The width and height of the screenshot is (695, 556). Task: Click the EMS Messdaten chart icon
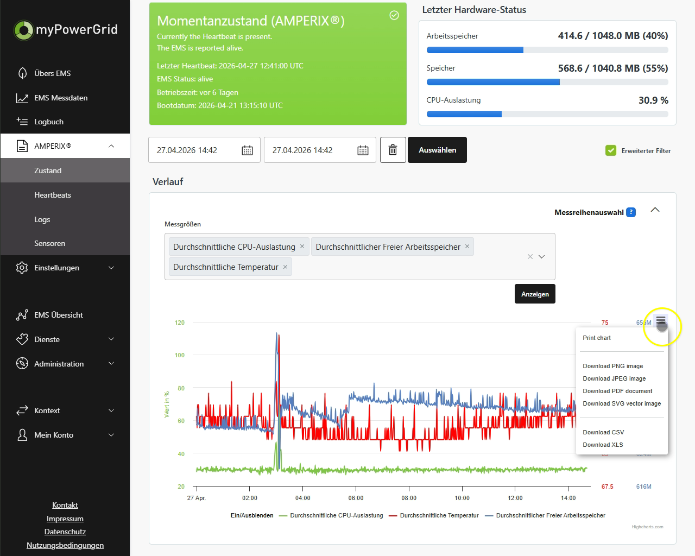coord(22,98)
